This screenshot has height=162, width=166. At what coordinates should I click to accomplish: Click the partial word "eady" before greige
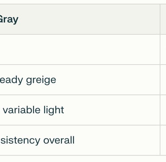pyautogui.click(x=12, y=81)
